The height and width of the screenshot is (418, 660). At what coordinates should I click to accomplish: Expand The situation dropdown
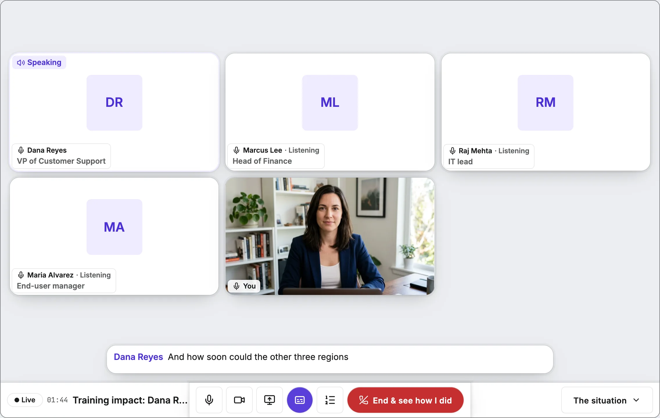coord(607,400)
